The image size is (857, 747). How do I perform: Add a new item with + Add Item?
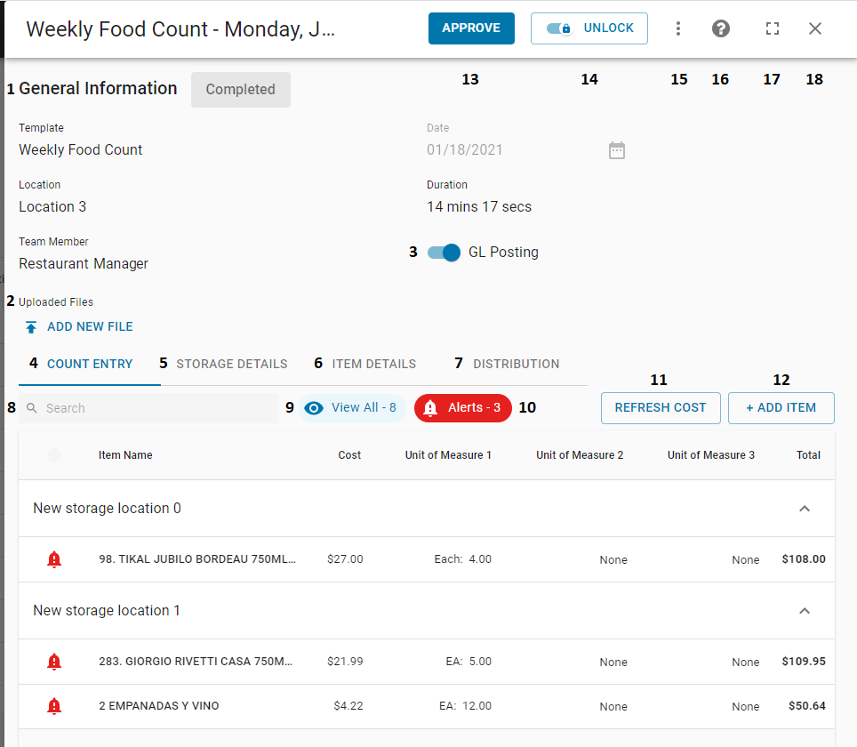click(781, 407)
